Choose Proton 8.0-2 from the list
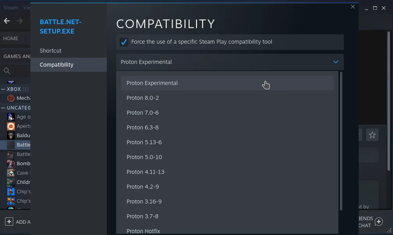The image size is (393, 235). (x=143, y=98)
